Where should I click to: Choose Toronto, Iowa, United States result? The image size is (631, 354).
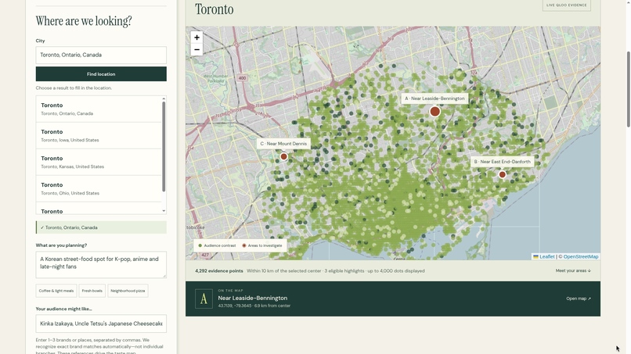tap(99, 135)
